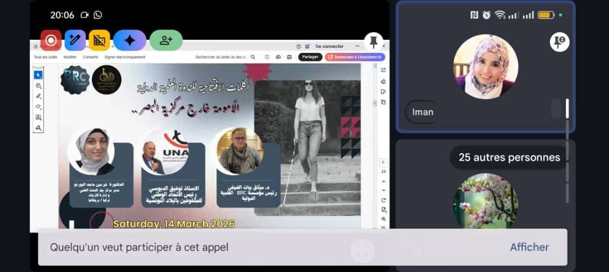
Task: Select Iman's profile picture tile
Action: pyautogui.click(x=485, y=66)
